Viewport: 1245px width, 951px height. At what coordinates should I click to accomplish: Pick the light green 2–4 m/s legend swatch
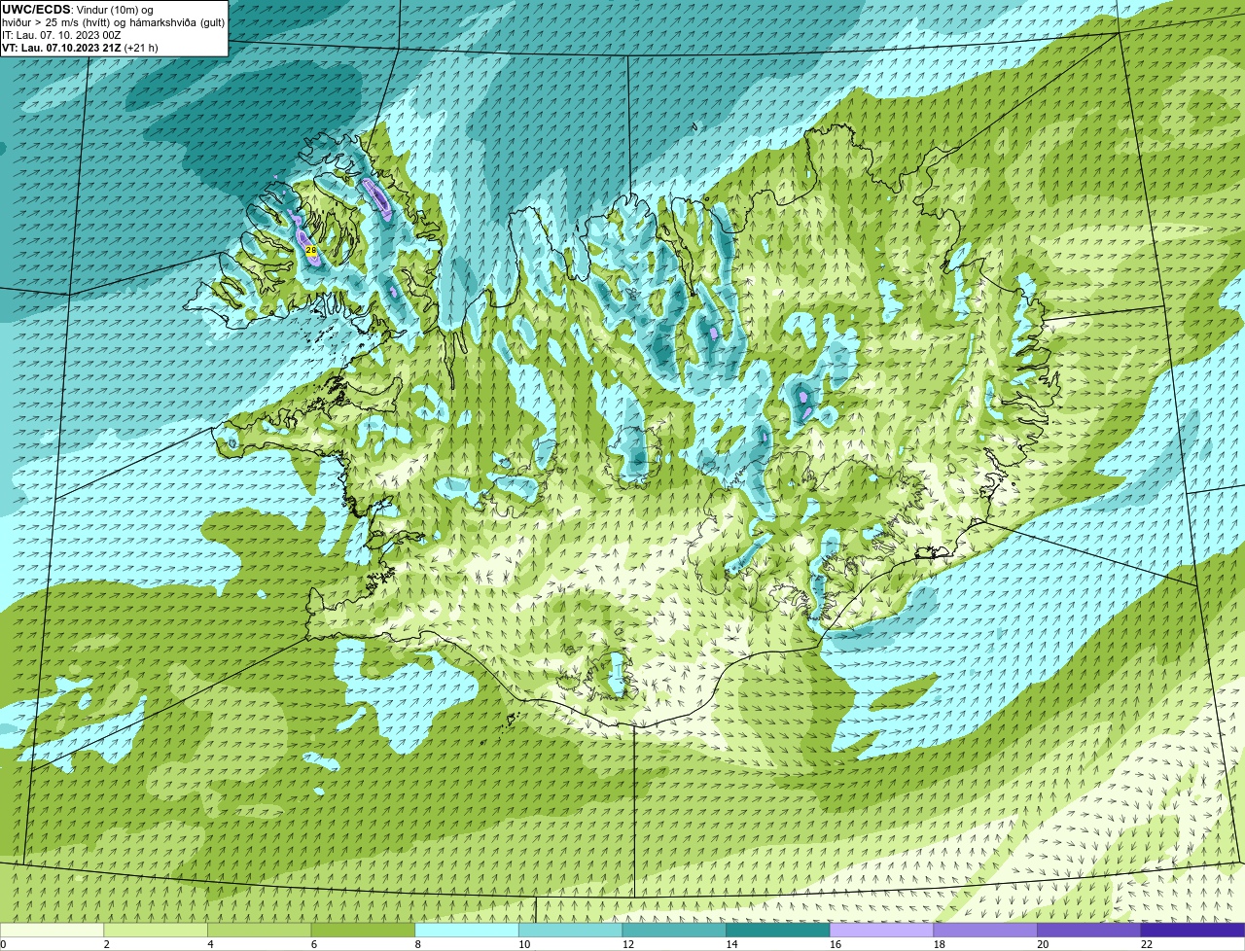(x=156, y=930)
